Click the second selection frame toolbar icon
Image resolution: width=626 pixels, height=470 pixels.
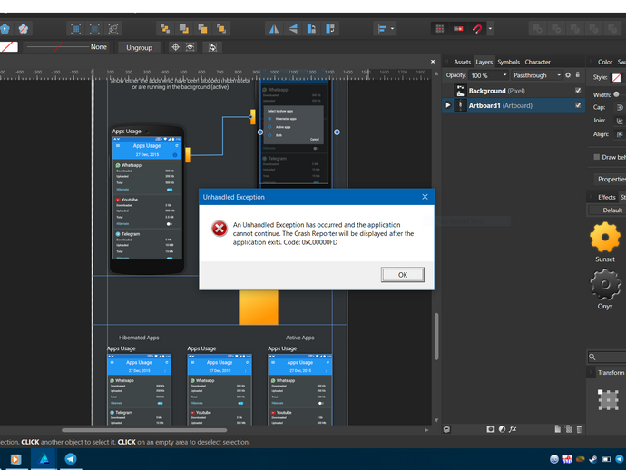(x=94, y=29)
